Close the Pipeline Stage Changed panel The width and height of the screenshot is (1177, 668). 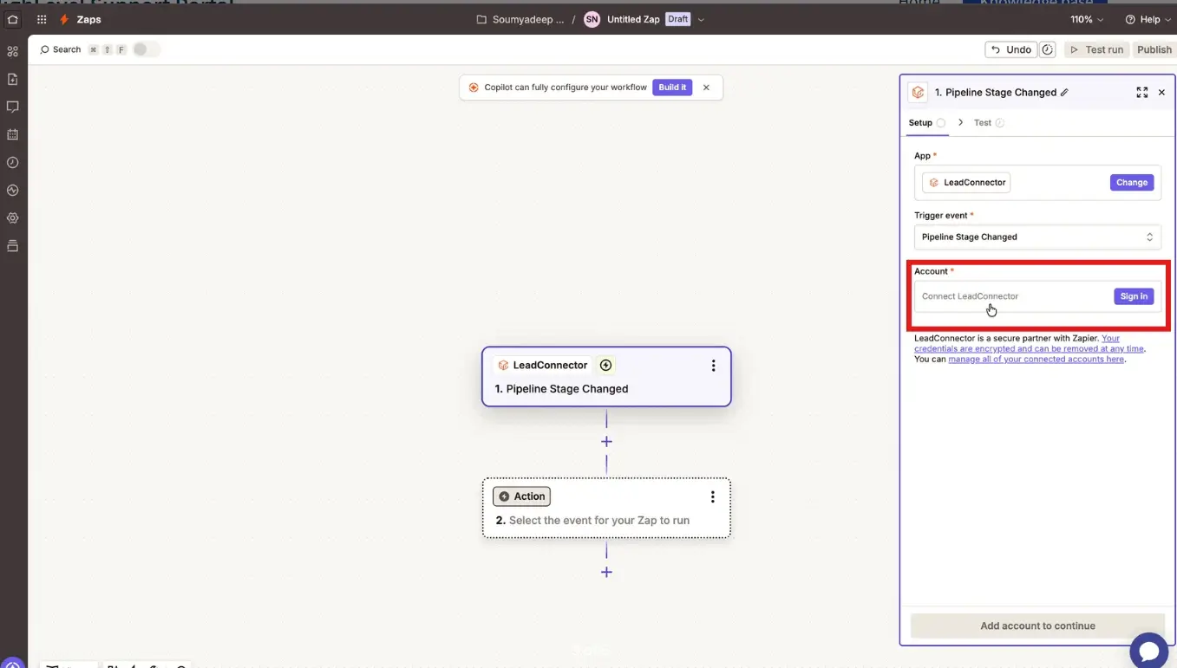click(1161, 93)
